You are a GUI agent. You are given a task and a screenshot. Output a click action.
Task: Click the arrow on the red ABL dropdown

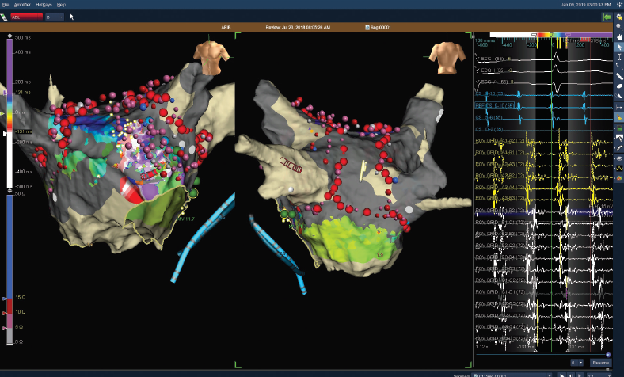[40, 17]
